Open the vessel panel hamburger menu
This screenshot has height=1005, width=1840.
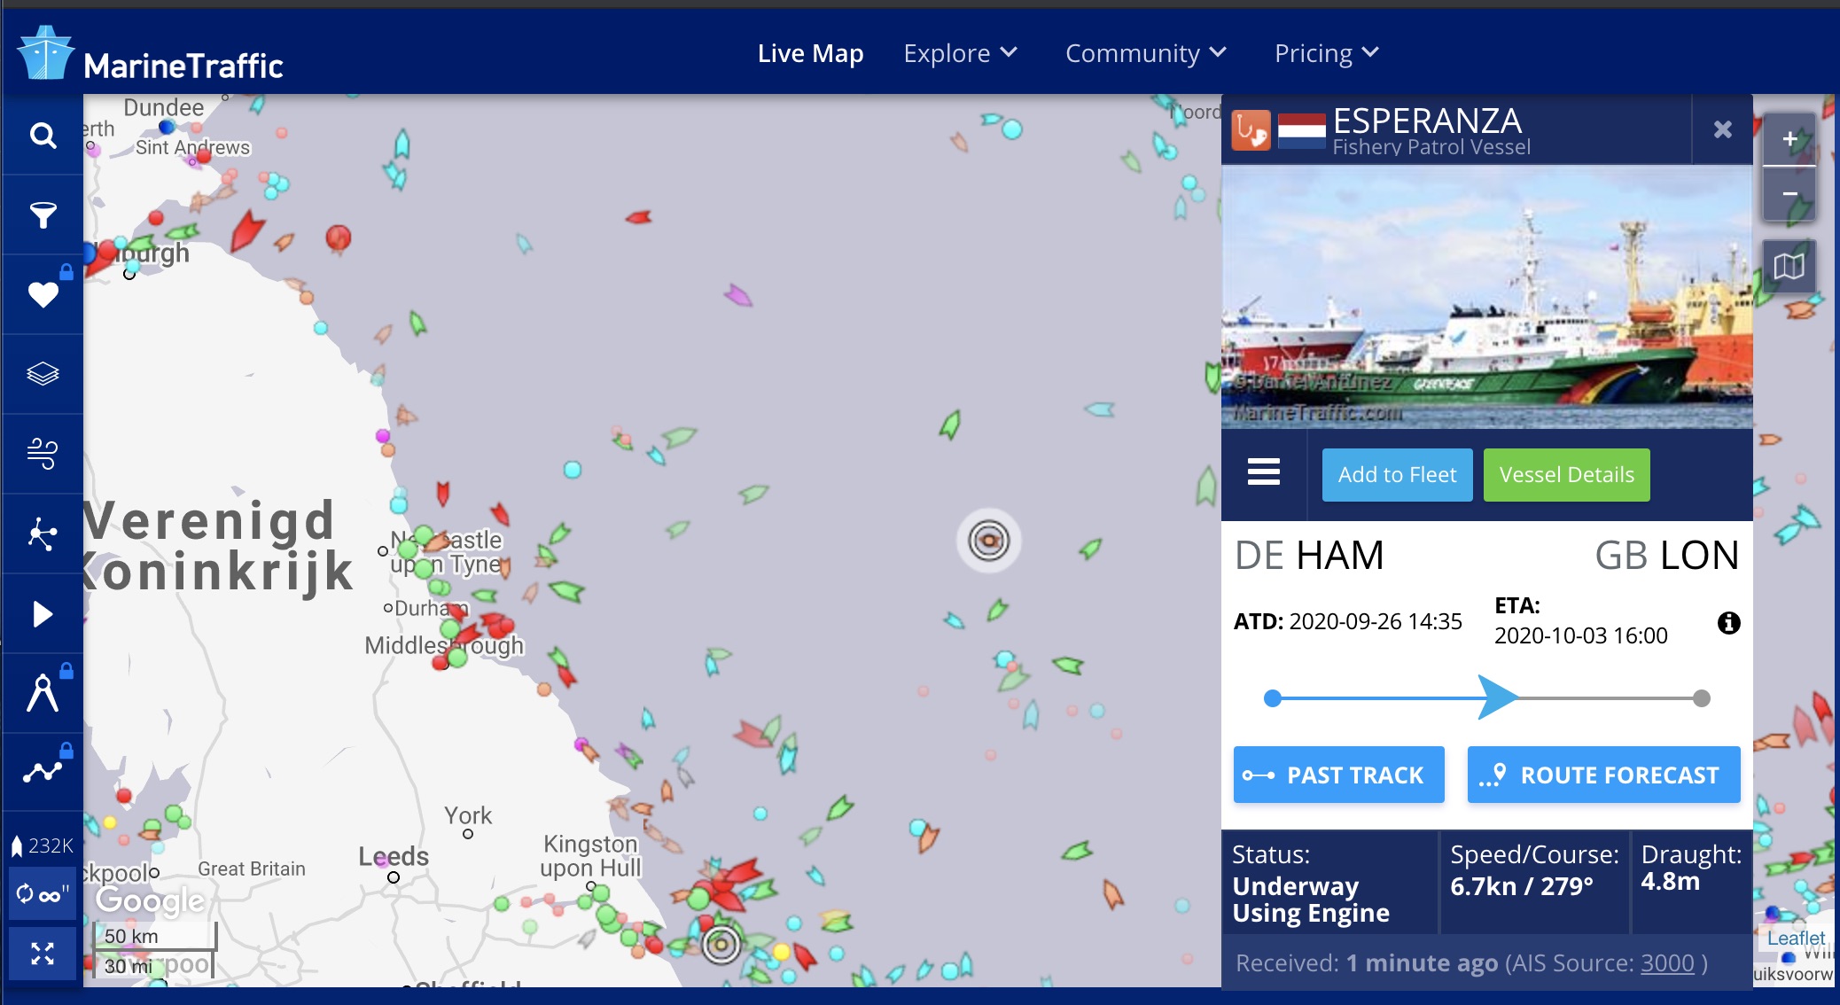click(x=1263, y=472)
